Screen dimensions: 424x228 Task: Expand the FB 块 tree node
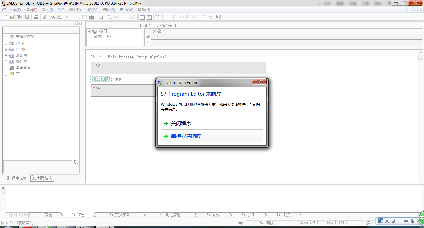[6, 43]
